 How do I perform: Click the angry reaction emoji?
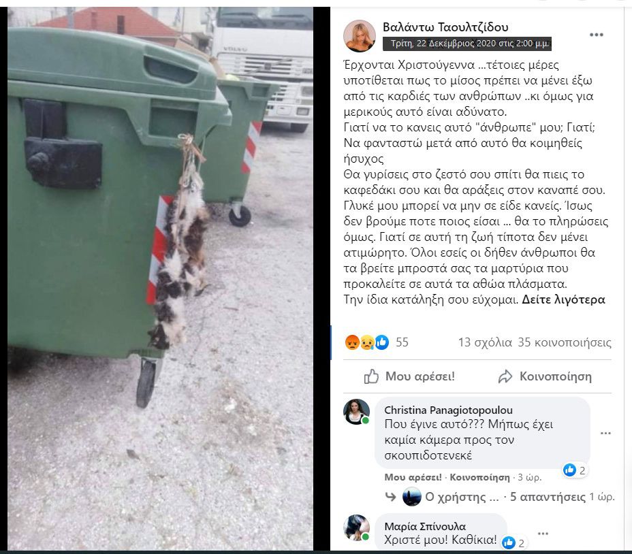pos(352,342)
